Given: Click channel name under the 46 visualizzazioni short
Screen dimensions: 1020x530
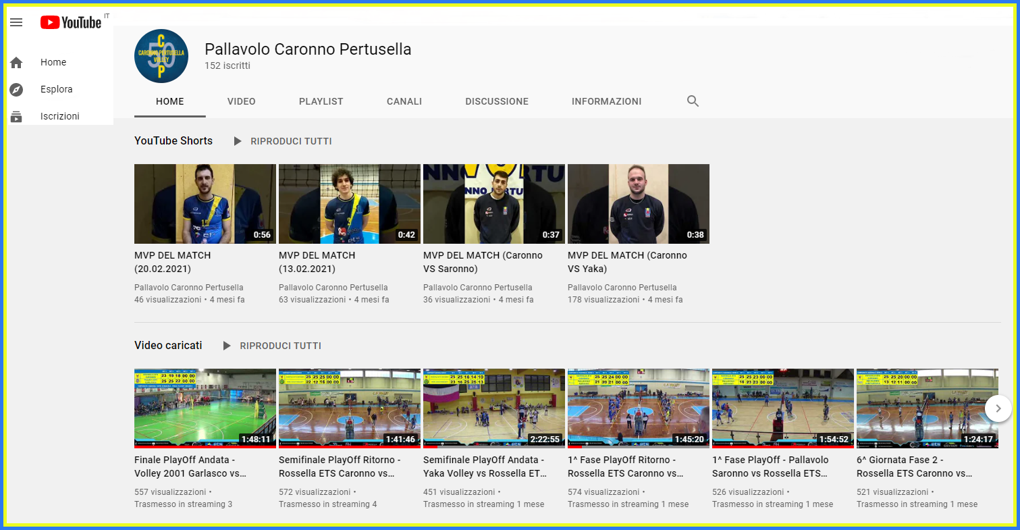Looking at the screenshot, I should click(x=189, y=288).
